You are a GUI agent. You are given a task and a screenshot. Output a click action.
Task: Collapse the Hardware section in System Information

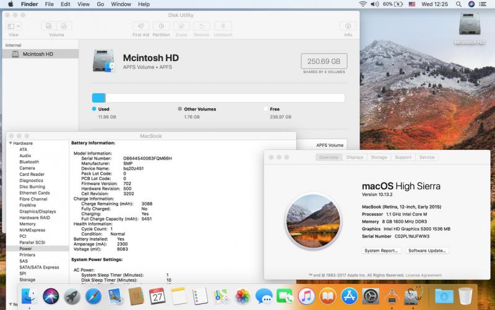point(11,143)
